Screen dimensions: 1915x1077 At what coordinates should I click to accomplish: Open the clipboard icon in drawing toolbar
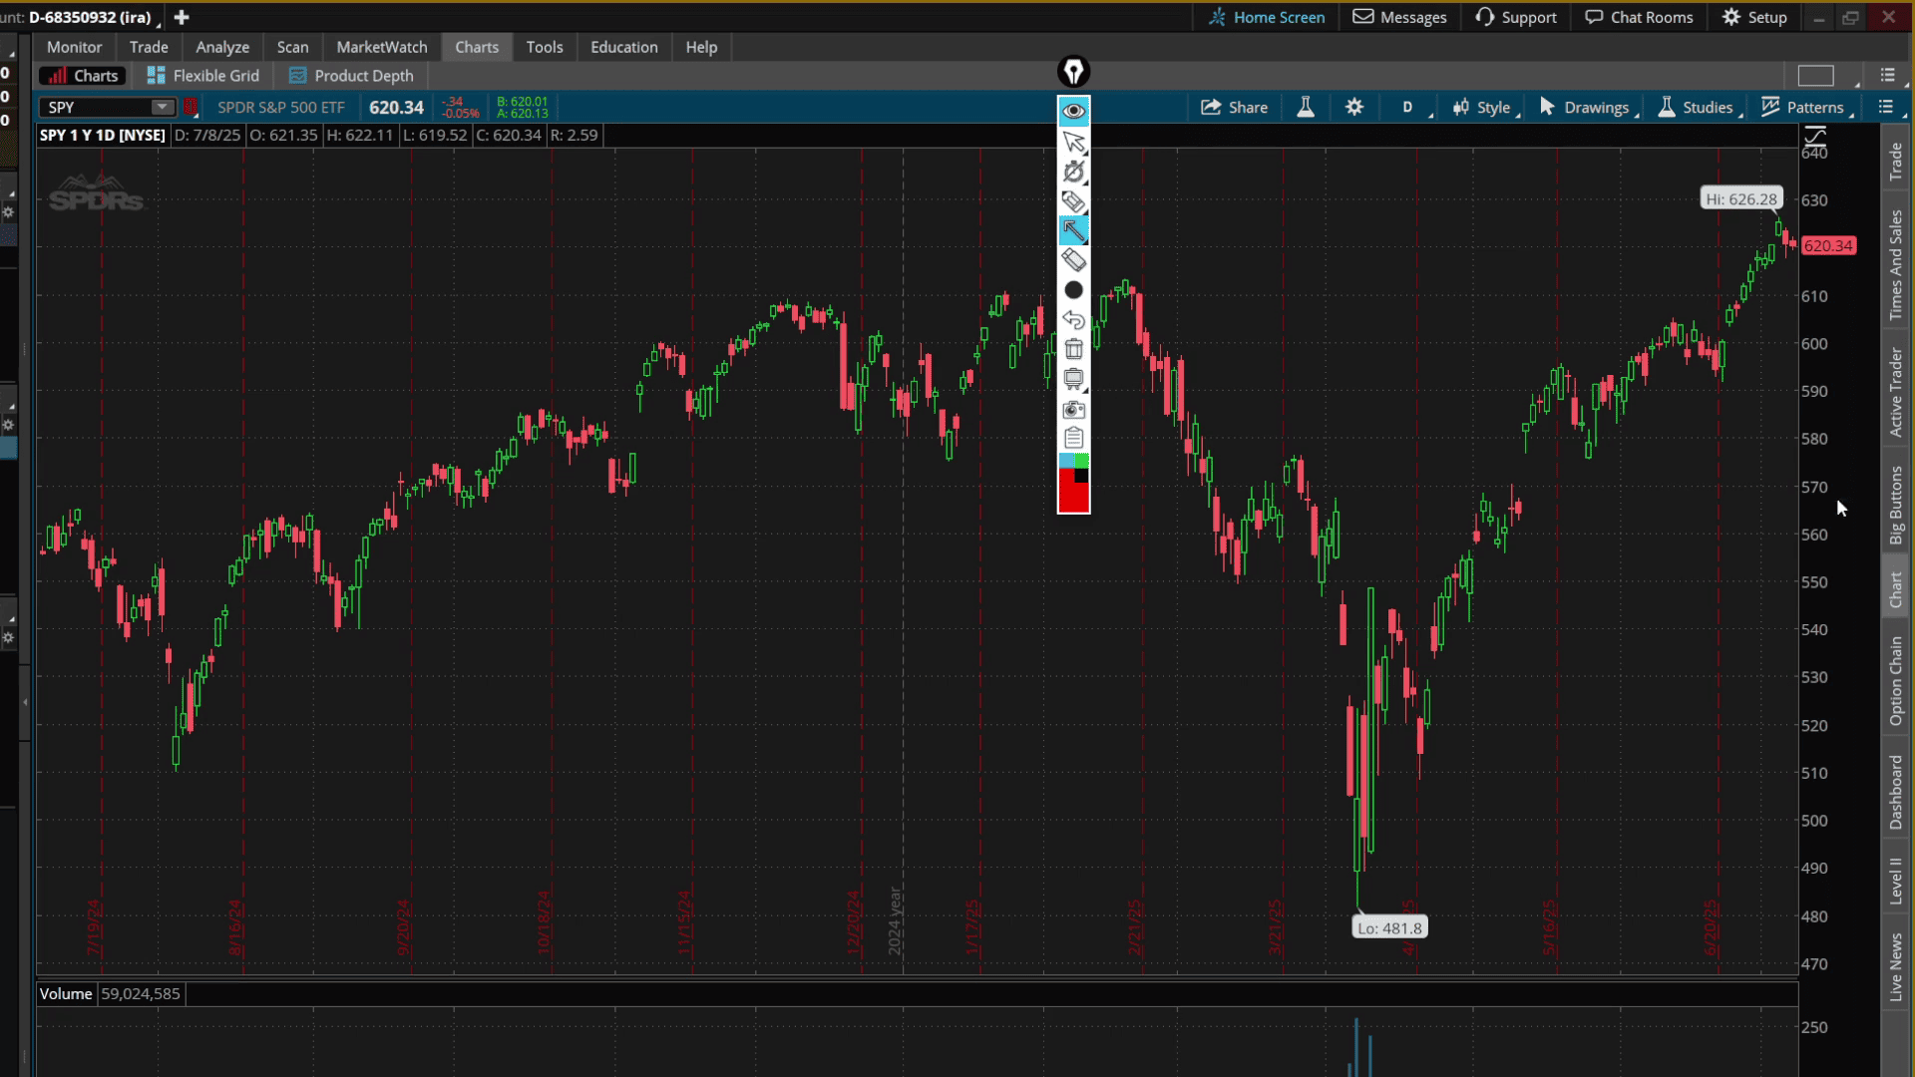pyautogui.click(x=1073, y=438)
